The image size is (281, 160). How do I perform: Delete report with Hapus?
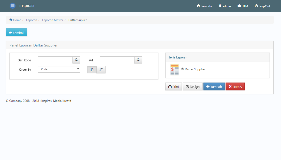coord(235,87)
